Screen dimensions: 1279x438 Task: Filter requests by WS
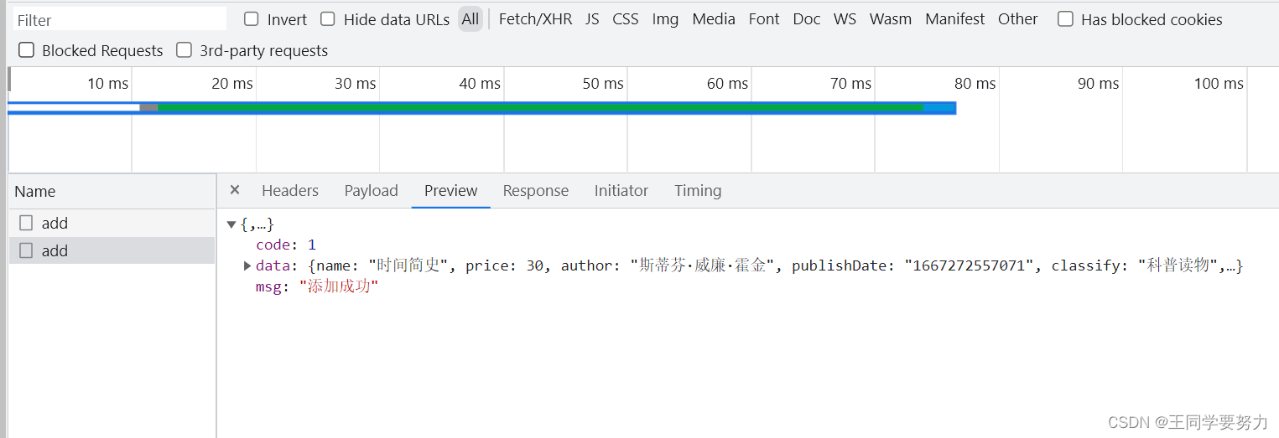point(845,18)
